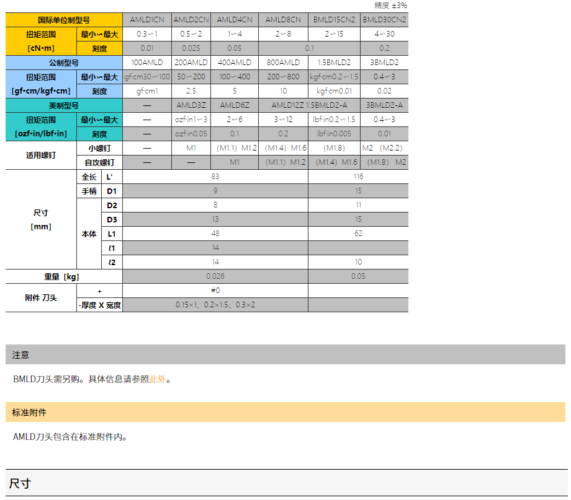571x500 pixels.
Task: Select the 小螺钉 row label
Action: pyautogui.click(x=99, y=148)
